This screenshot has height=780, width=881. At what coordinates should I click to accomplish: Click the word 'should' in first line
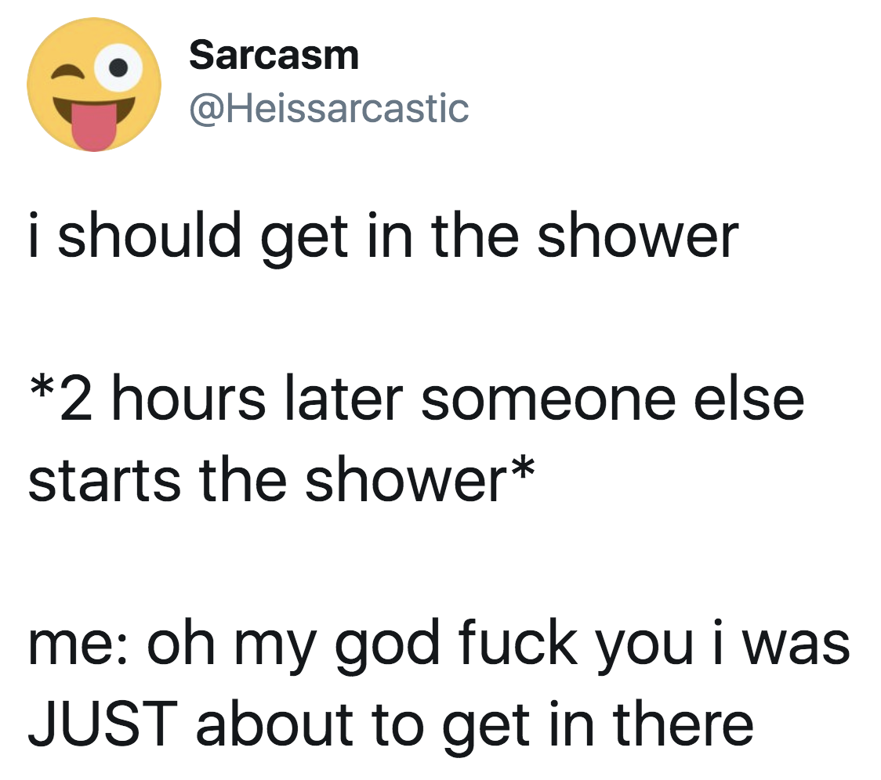pyautogui.click(x=149, y=235)
